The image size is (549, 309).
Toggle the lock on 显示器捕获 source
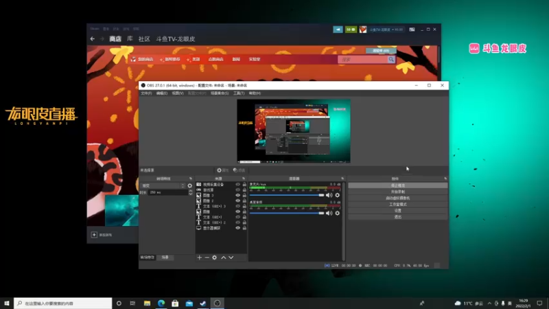(x=244, y=228)
